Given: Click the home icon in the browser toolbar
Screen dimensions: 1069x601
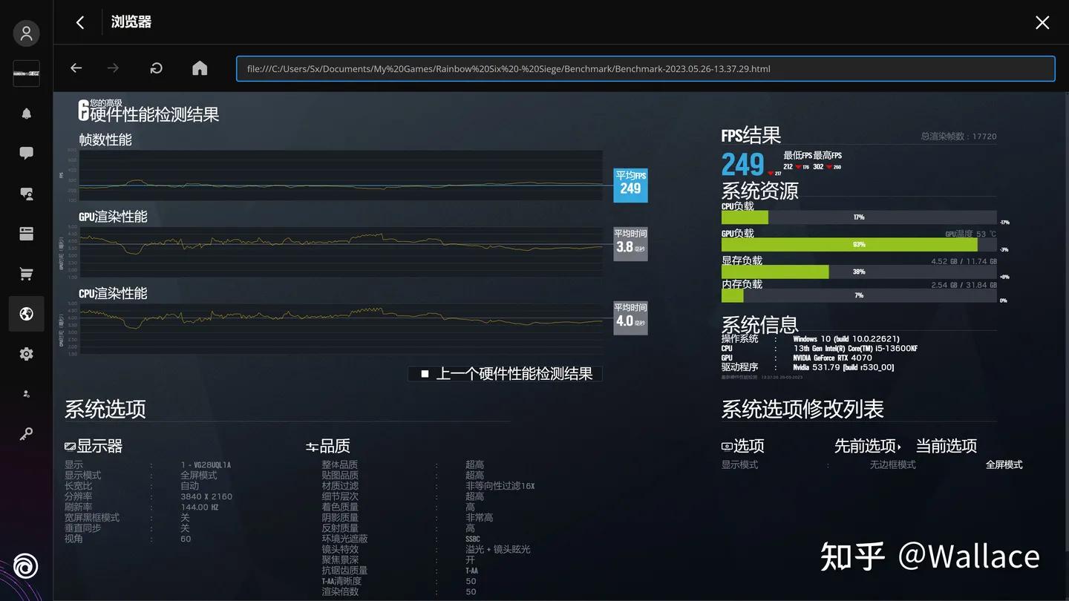Looking at the screenshot, I should (199, 68).
